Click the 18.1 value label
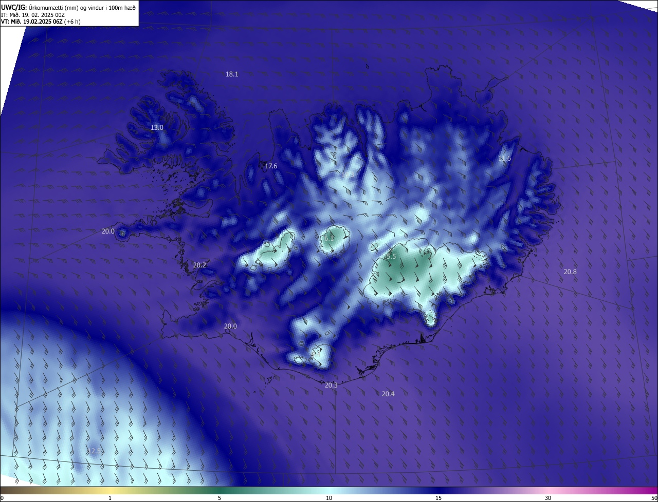This screenshot has height=502, width=658. (x=232, y=74)
